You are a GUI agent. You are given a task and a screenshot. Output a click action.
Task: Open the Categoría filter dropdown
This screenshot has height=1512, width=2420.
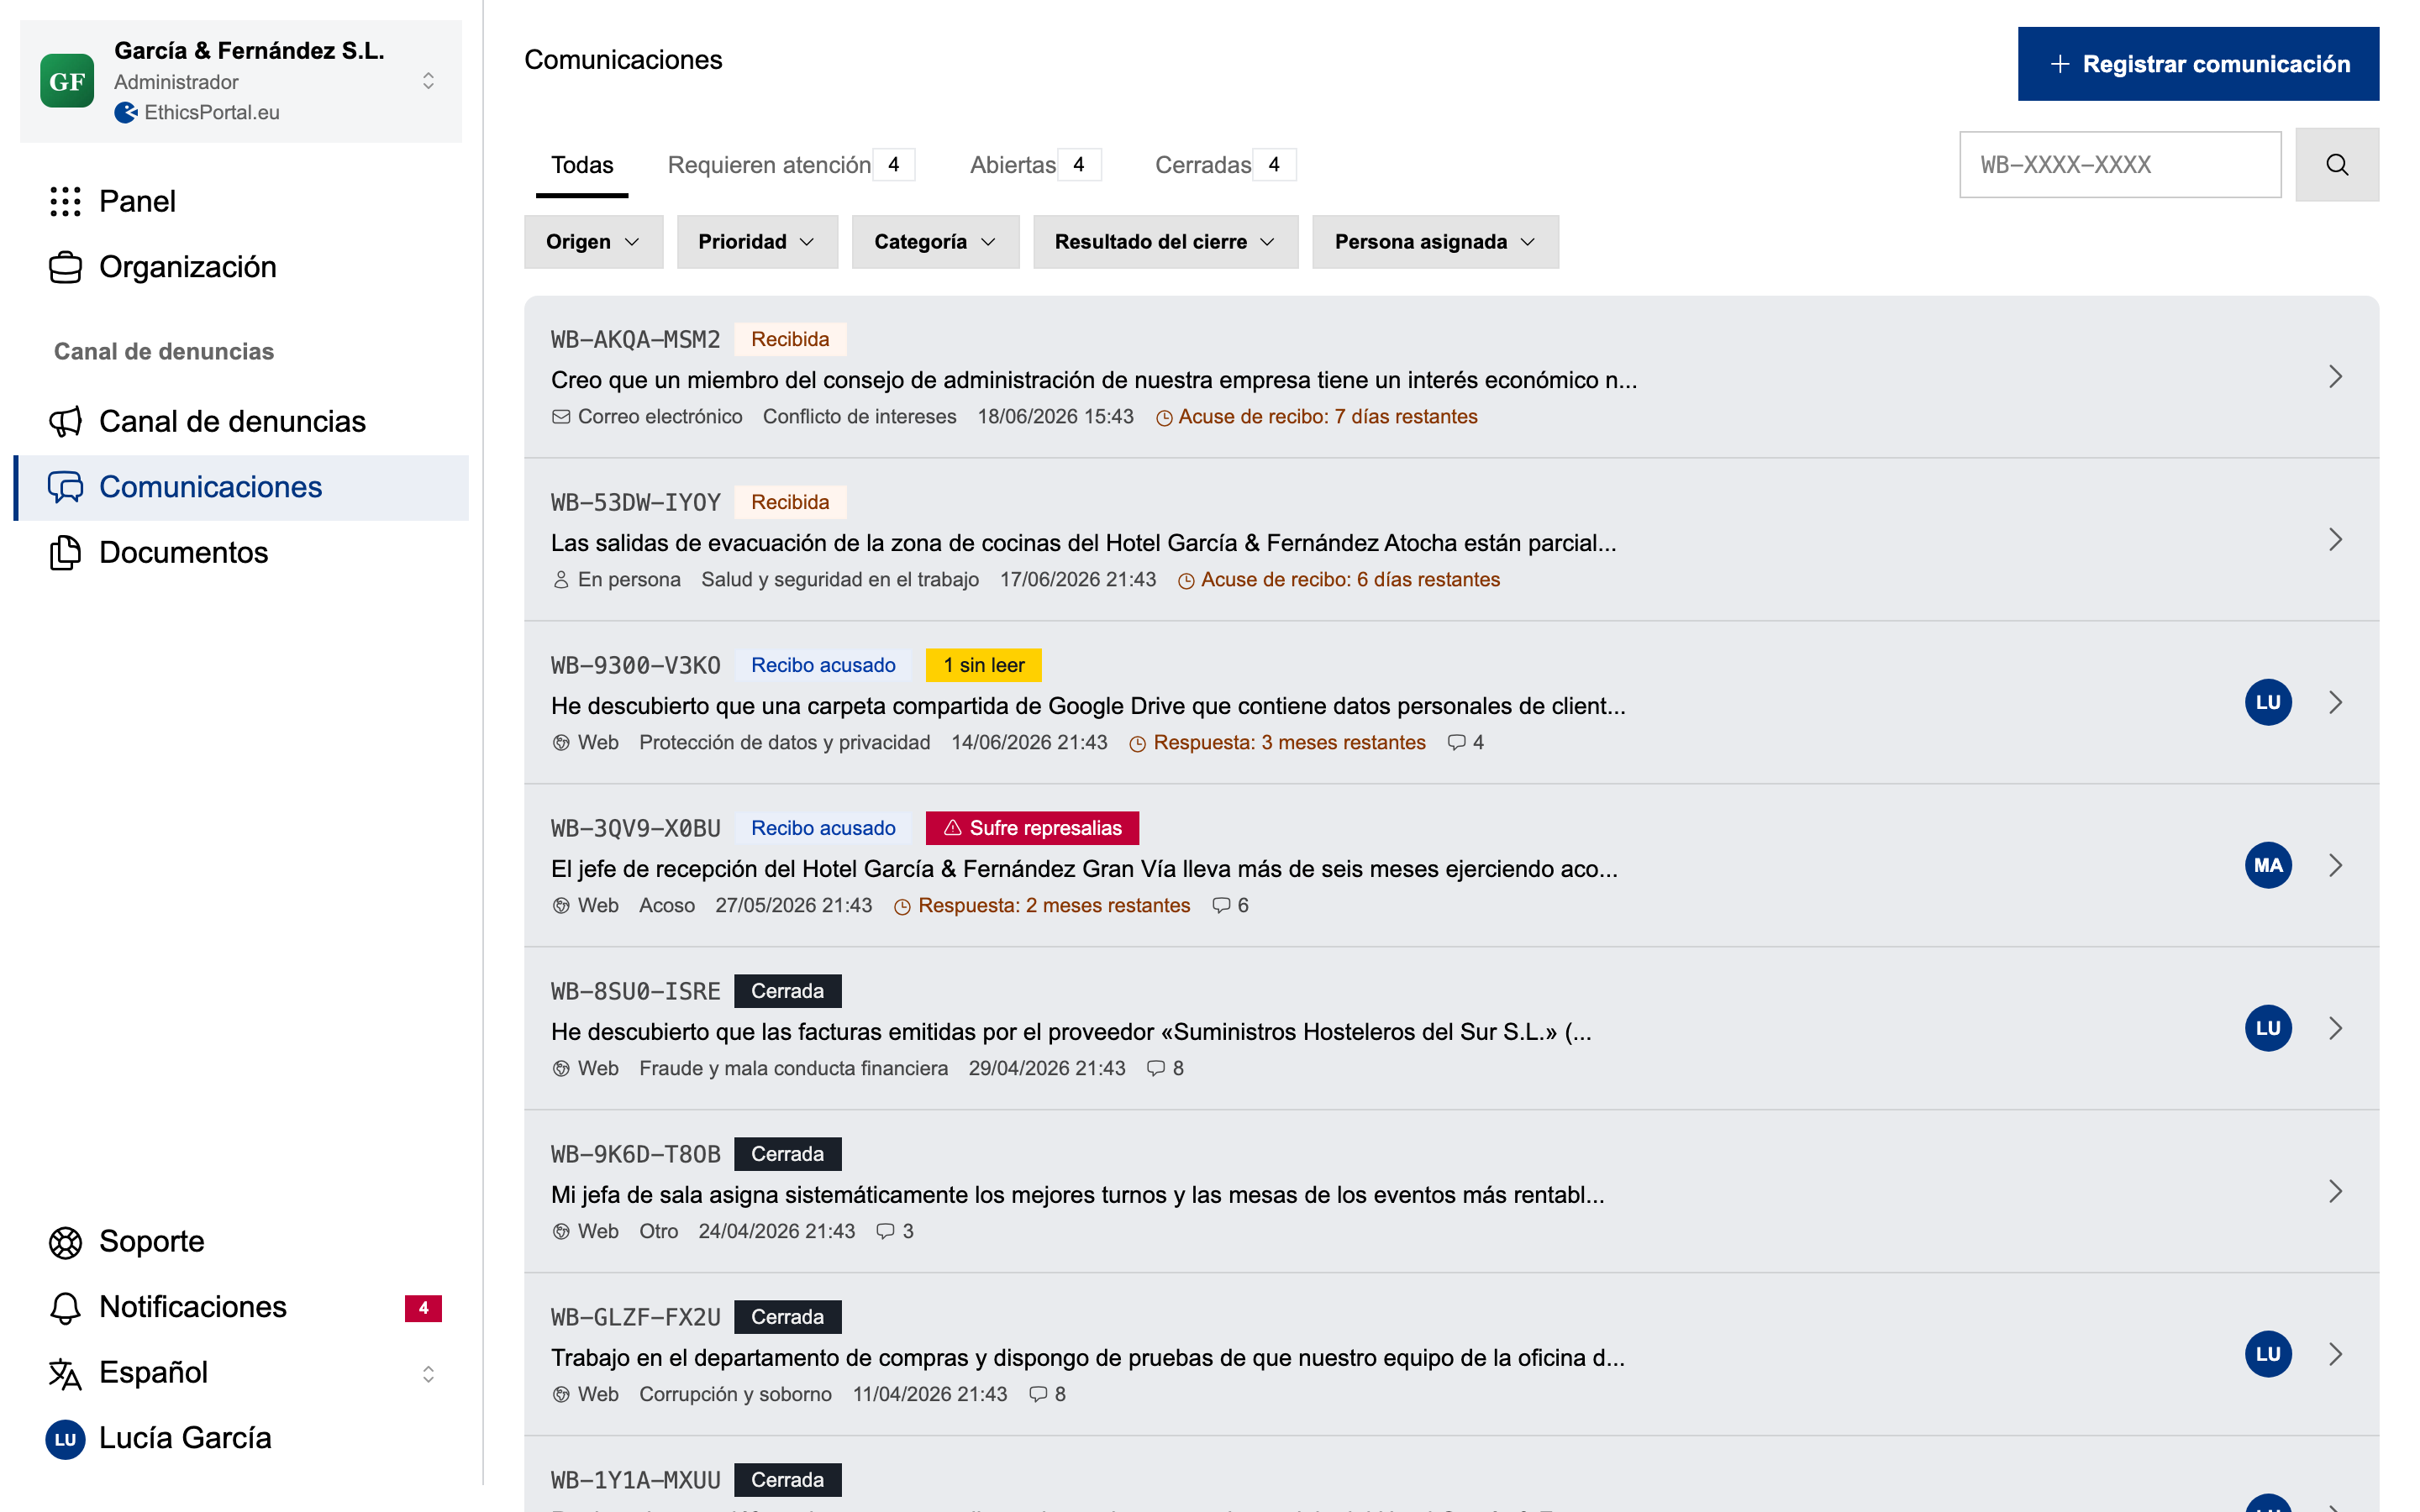pos(935,242)
